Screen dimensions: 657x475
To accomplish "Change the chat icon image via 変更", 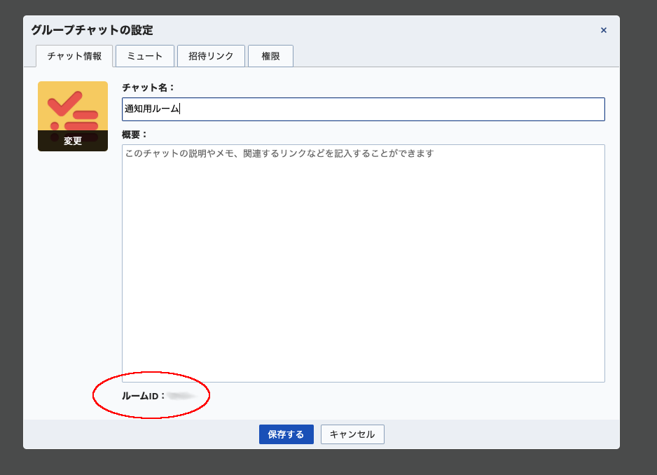I will pos(72,141).
